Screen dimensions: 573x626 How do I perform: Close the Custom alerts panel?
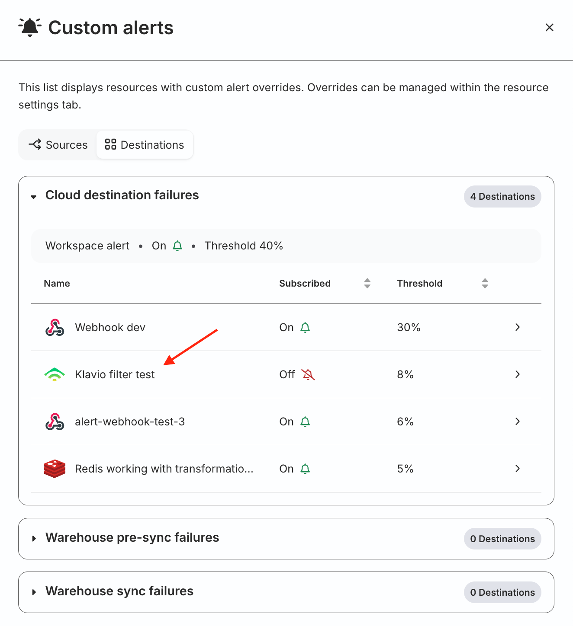(x=550, y=28)
